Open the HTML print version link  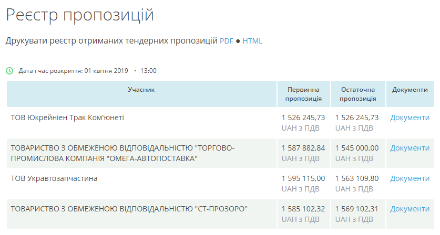(x=252, y=41)
